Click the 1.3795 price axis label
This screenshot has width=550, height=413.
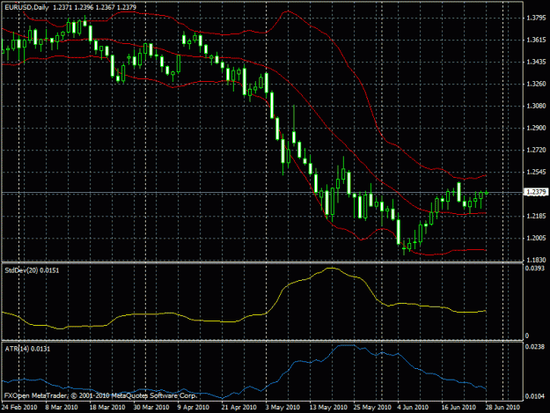[x=536, y=18]
